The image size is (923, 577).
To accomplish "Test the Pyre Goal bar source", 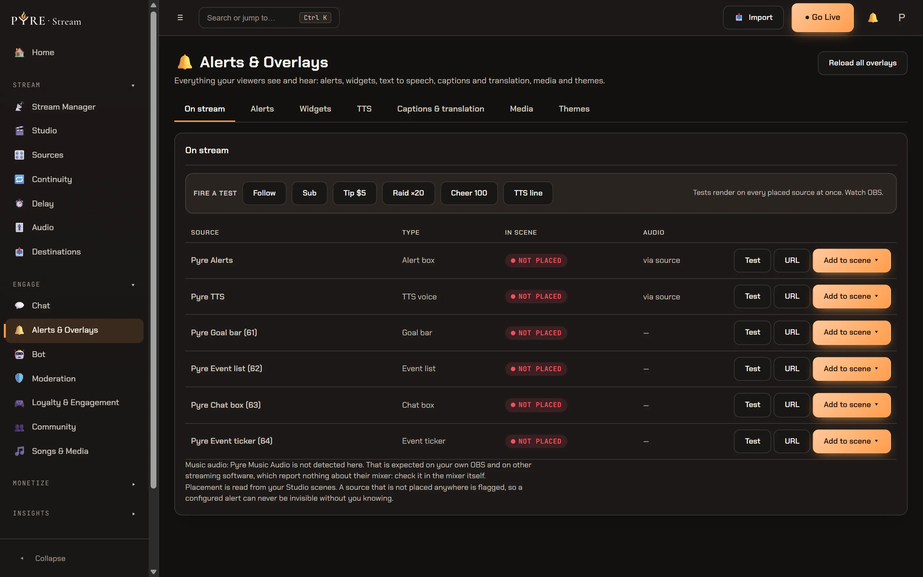I will point(753,332).
